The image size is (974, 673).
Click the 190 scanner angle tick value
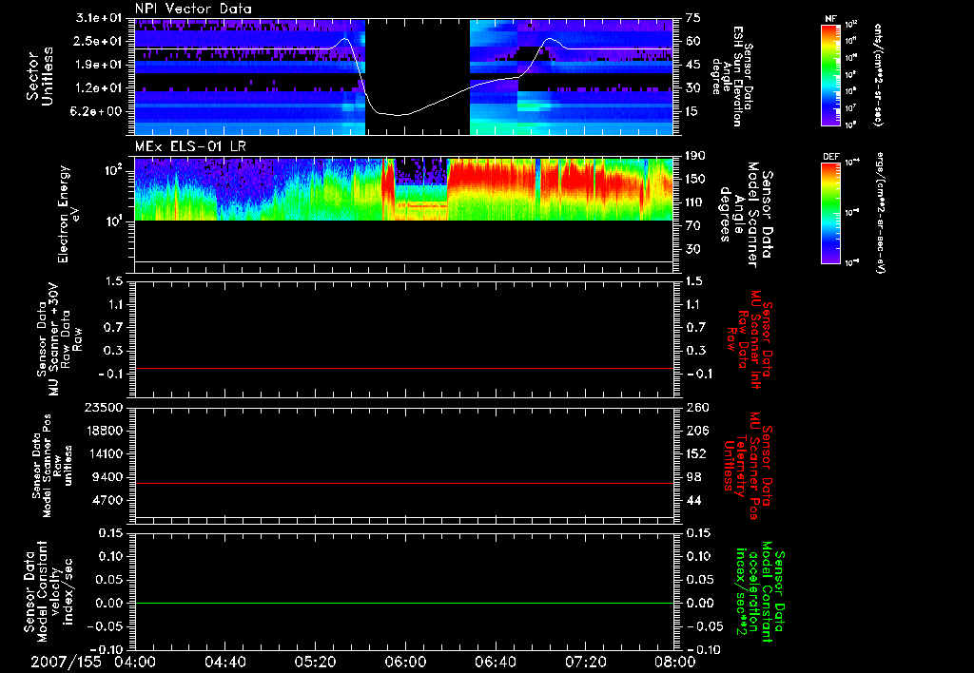click(694, 155)
